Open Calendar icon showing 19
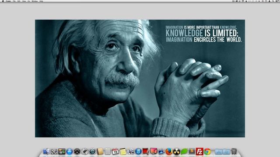280x157 pixels. [x=115, y=152]
